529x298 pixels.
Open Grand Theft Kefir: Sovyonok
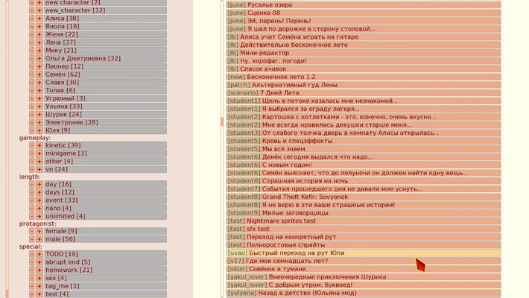click(x=364, y=197)
